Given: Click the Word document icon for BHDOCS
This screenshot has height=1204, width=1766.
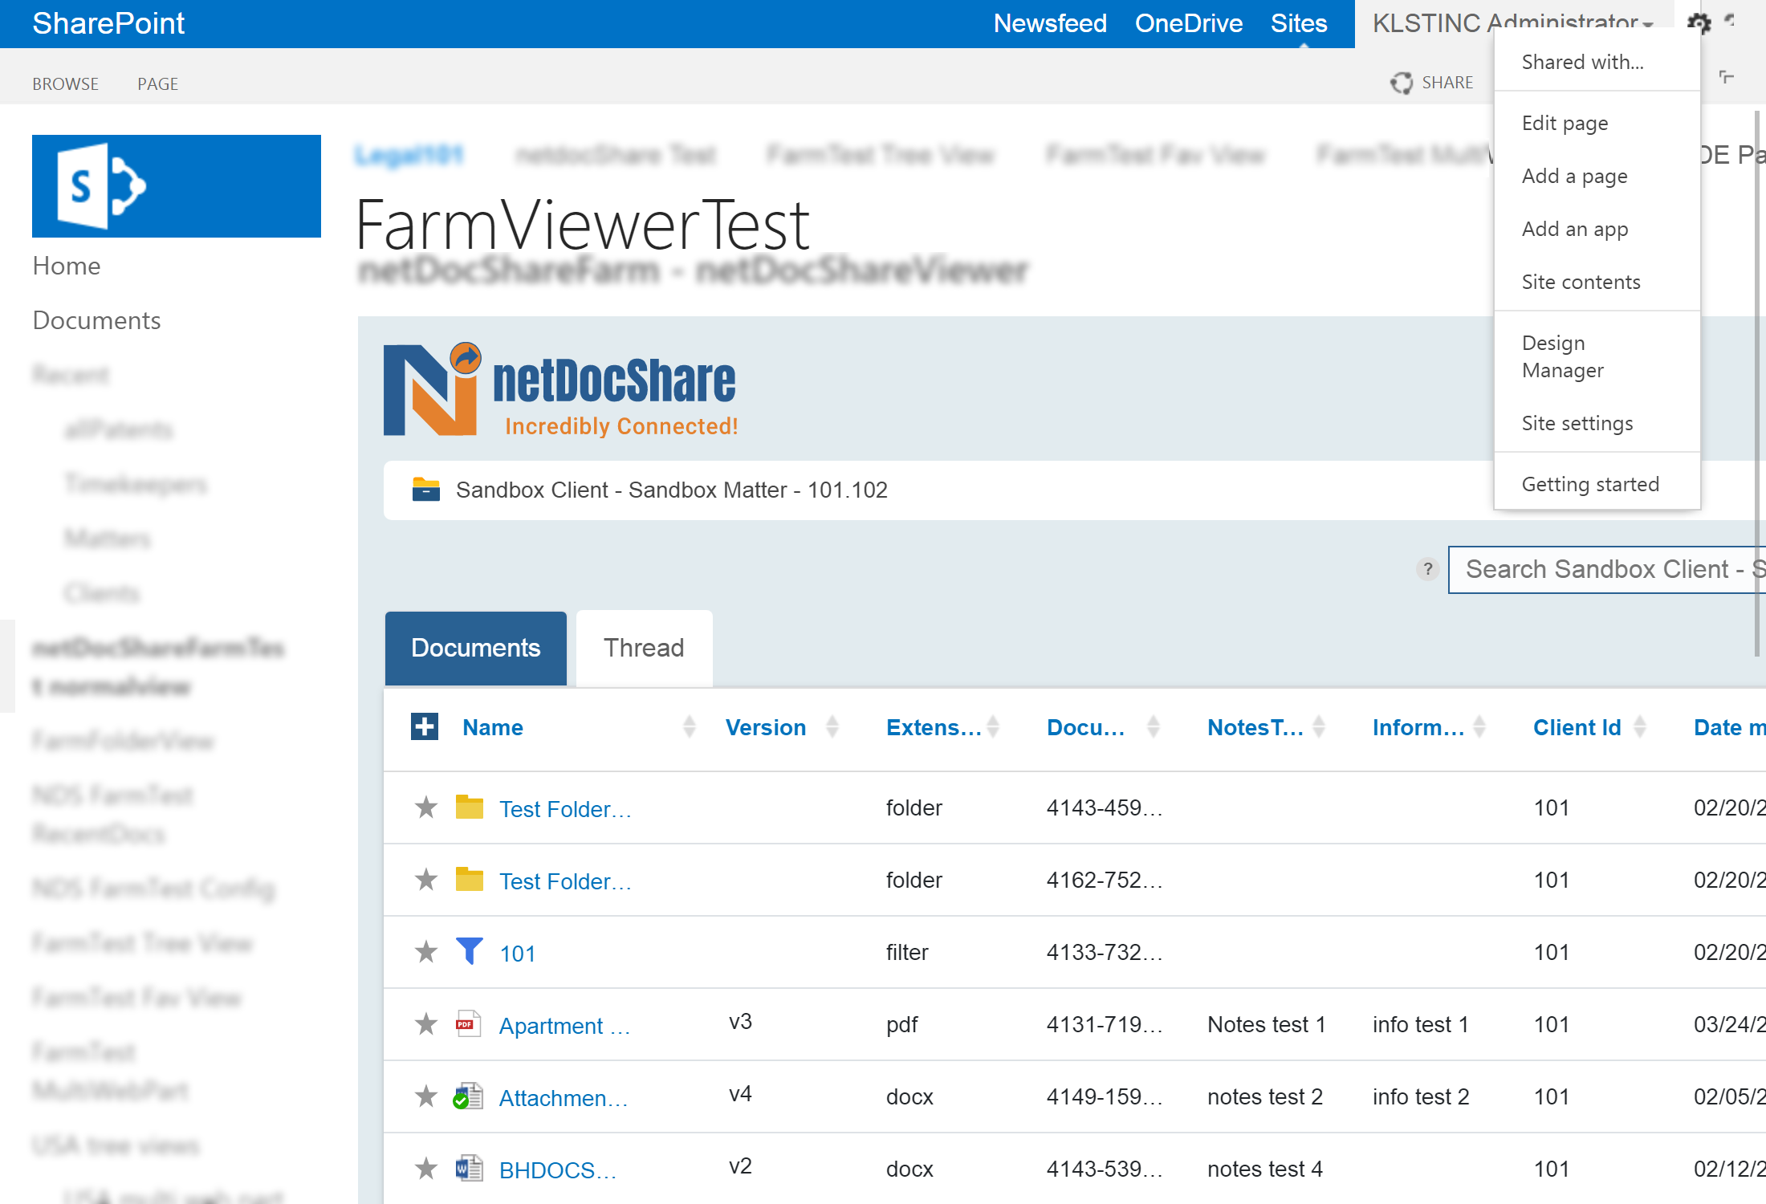Looking at the screenshot, I should [x=469, y=1168].
